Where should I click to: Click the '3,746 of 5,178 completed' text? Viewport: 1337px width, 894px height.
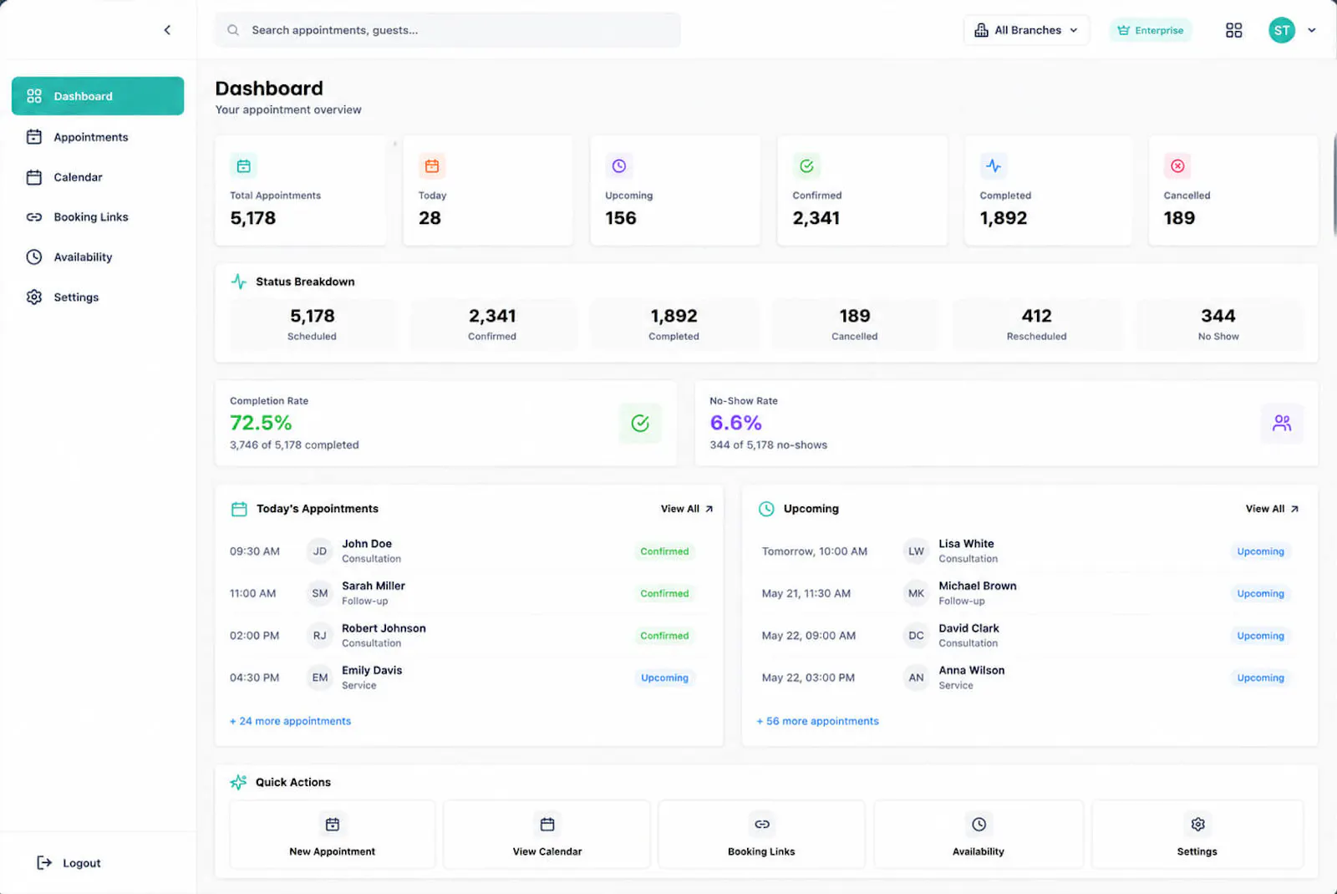[x=294, y=445]
